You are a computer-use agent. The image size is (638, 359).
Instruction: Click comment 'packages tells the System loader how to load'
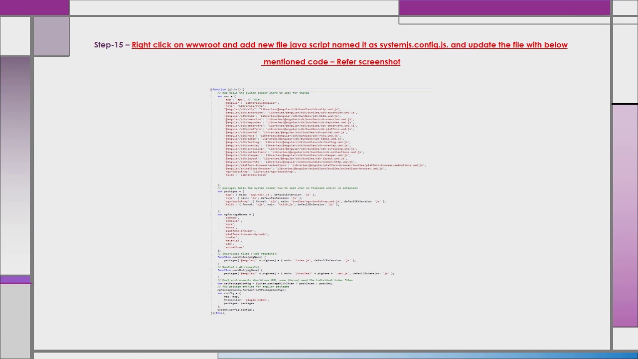pyautogui.click(x=288, y=188)
